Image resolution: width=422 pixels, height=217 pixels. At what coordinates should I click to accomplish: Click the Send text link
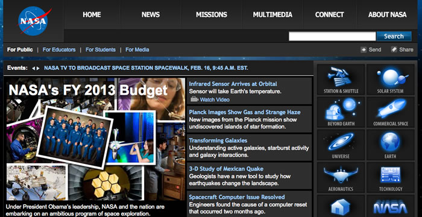point(375,49)
